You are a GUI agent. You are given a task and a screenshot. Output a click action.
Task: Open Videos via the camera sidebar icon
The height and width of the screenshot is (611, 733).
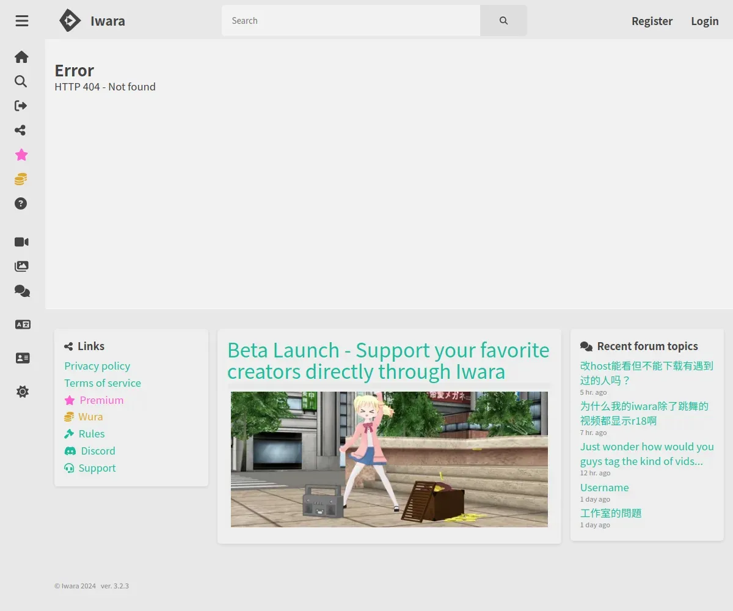coord(21,242)
